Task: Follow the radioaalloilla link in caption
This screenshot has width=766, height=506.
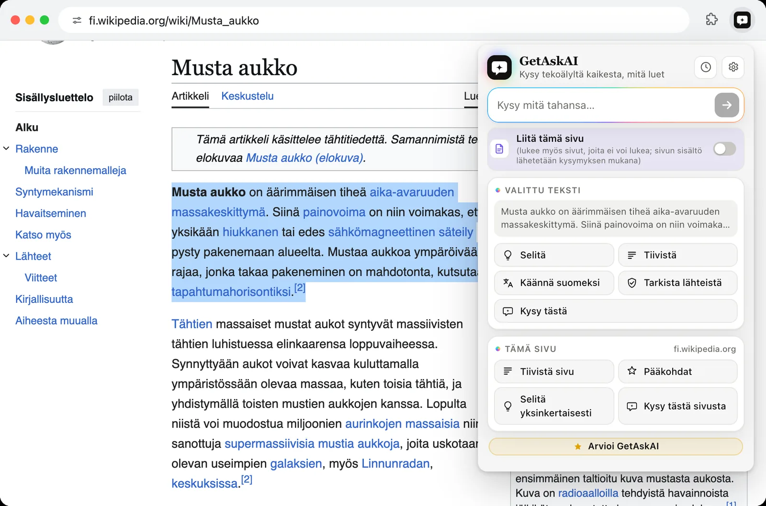Action: [x=588, y=493]
